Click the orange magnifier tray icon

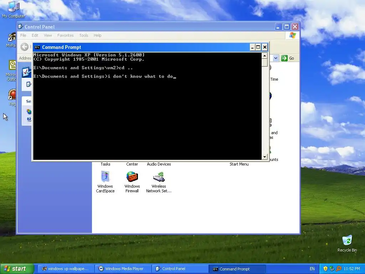(339, 269)
